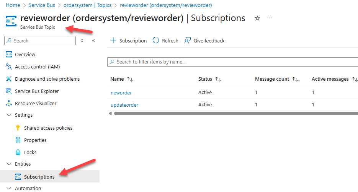The width and height of the screenshot is (358, 192).
Task: Sort by Name using the arrows icon
Action: coord(130,79)
